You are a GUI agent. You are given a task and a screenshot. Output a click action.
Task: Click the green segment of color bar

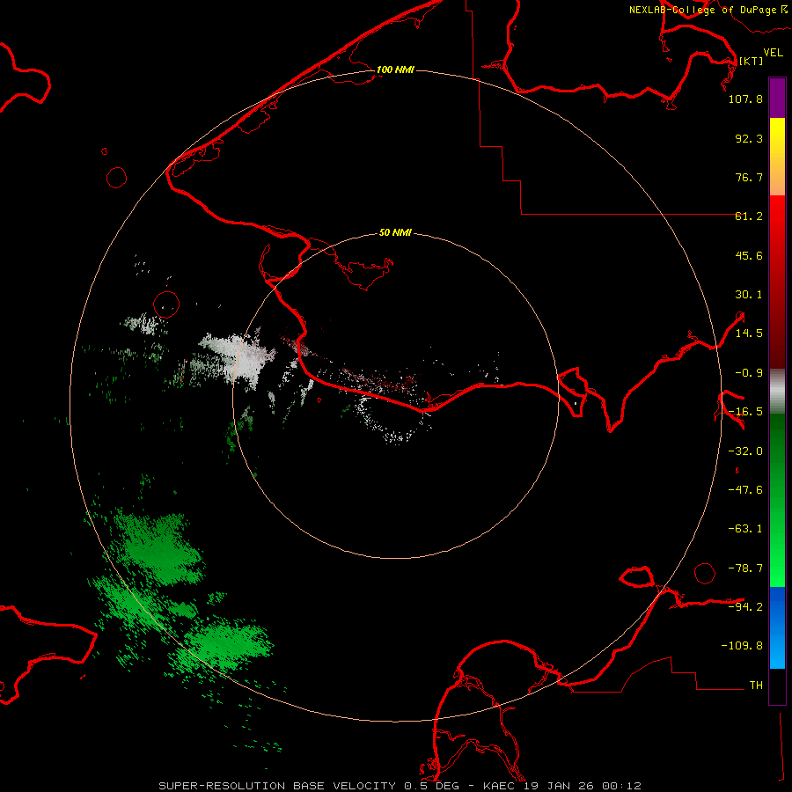(777, 500)
